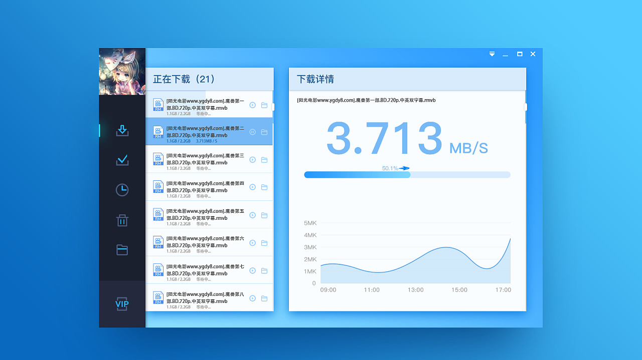The height and width of the screenshot is (360, 642).
Task: Start downloading the waiting 魔兽第四部 task
Action: [252, 187]
